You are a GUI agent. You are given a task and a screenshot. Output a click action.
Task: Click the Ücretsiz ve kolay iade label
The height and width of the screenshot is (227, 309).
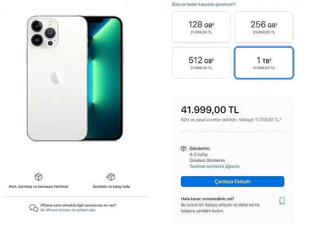(111, 186)
